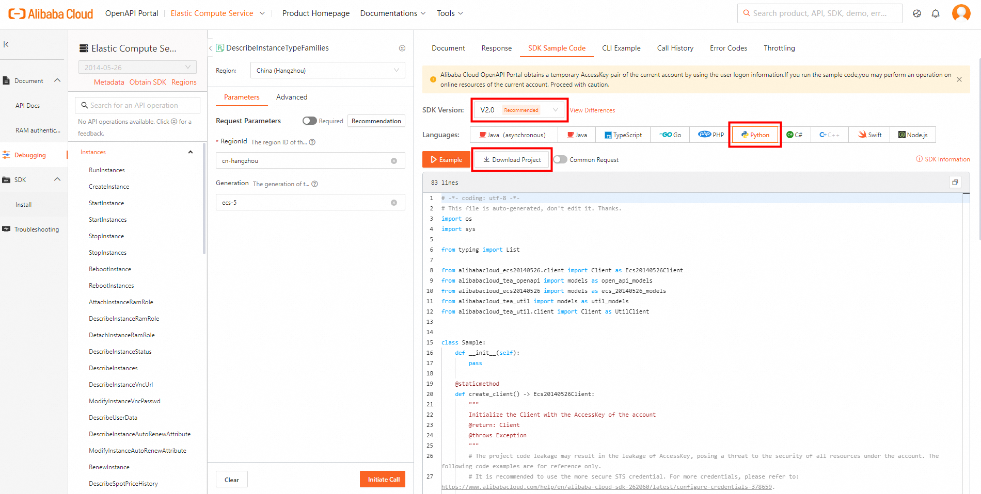Show the Generation help tooltip icon
This screenshot has width=981, height=494.
[315, 184]
